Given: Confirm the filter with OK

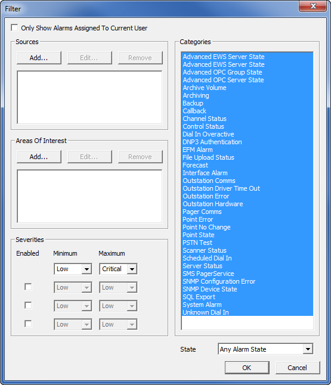Looking at the screenshot, I should tap(247, 368).
